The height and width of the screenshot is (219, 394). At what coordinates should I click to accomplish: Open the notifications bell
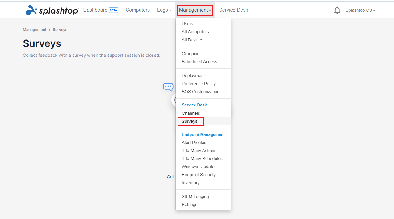pyautogui.click(x=337, y=10)
